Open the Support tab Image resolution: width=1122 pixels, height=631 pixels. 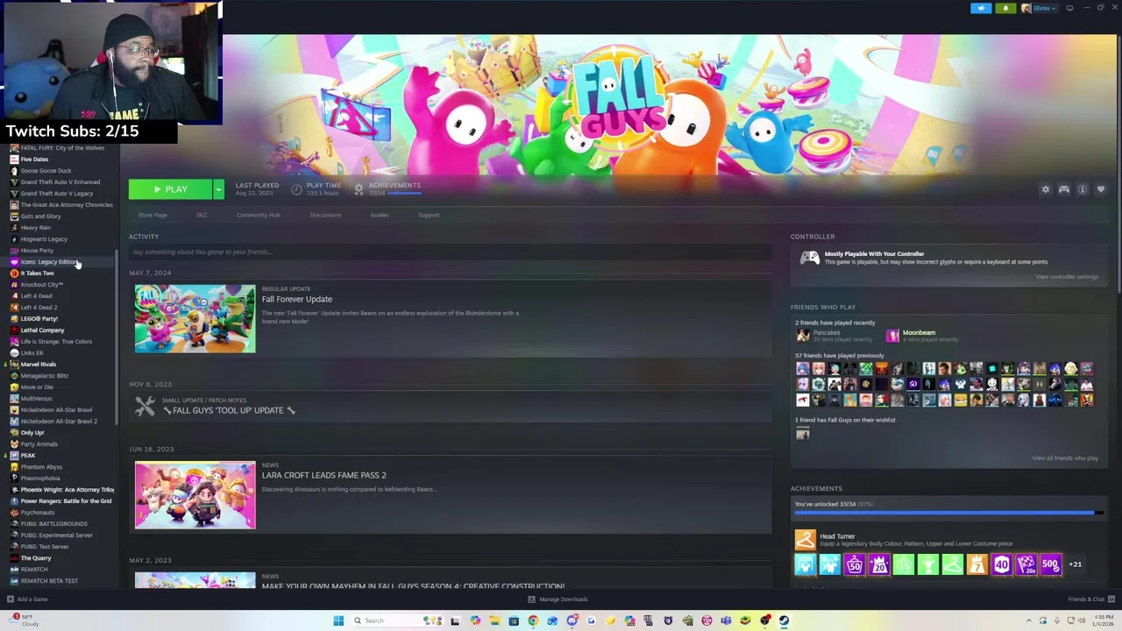[x=429, y=215]
